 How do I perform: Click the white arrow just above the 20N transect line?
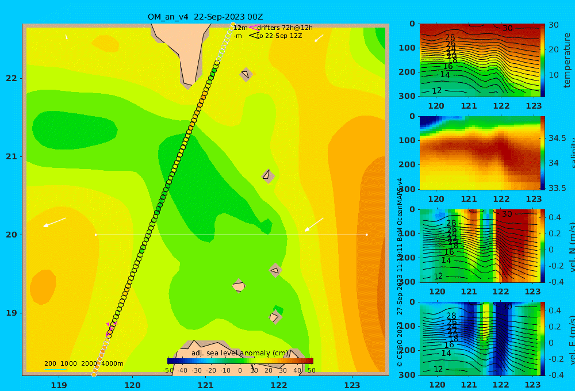314,224
